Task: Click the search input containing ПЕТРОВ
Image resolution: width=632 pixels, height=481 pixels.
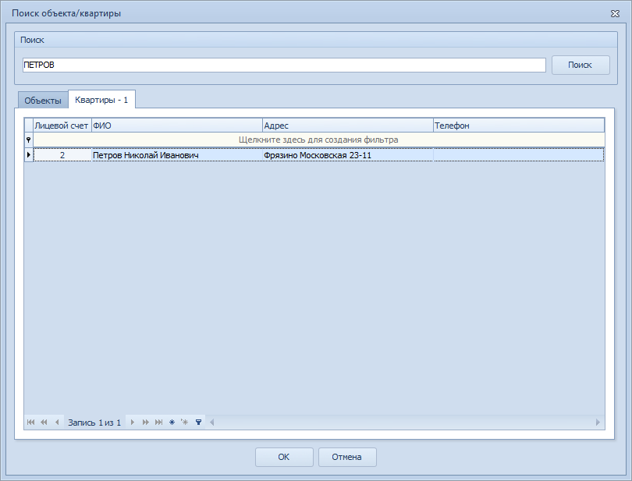Action: tap(284, 65)
